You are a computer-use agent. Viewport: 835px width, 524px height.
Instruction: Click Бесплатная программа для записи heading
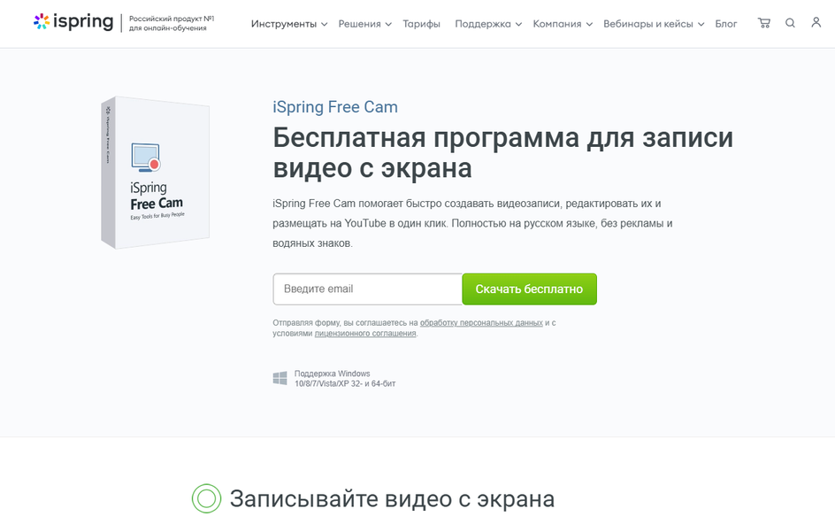503,152
